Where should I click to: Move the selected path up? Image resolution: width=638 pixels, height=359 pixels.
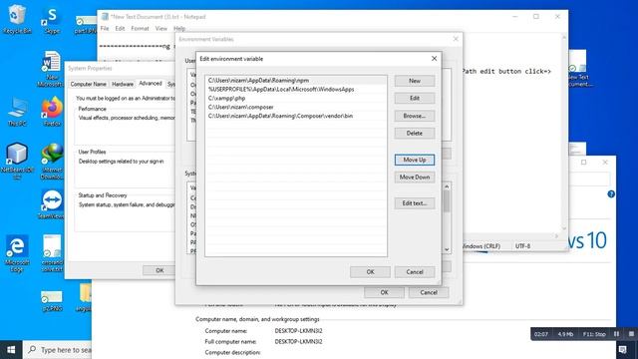tap(415, 160)
